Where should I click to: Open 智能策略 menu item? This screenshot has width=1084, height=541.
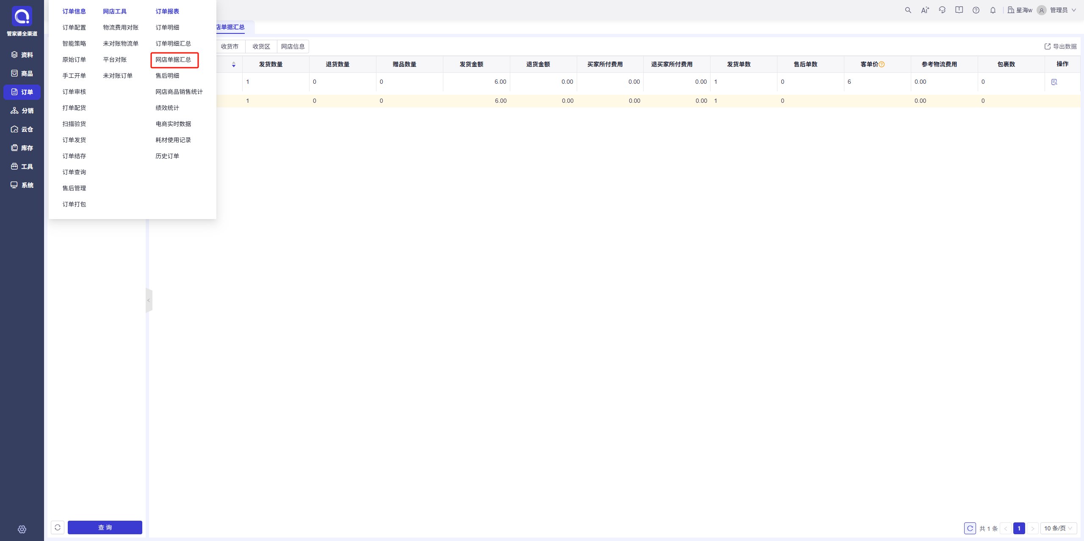point(74,44)
